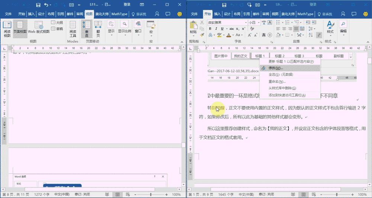Image resolution: width=372 pixels, height=198 pixels.
Task: Click the font color A button
Action: (x=229, y=35)
